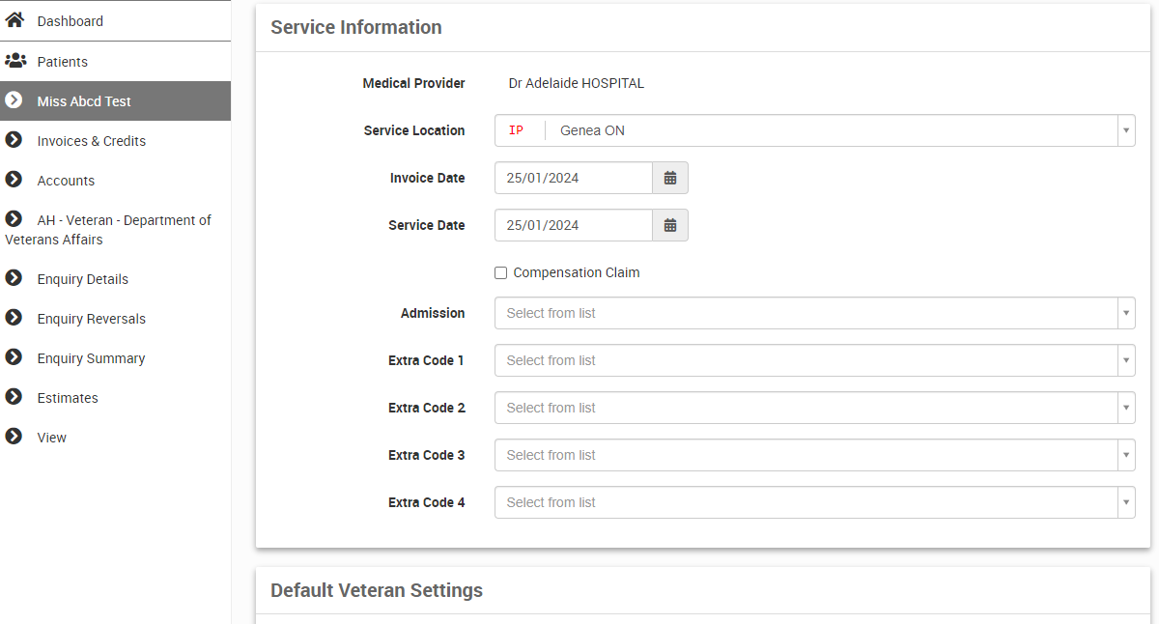Image resolution: width=1159 pixels, height=624 pixels.
Task: Click the Patients group icon
Action: (14, 61)
